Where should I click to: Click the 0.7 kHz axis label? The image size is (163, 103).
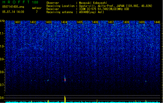point(2,85)
